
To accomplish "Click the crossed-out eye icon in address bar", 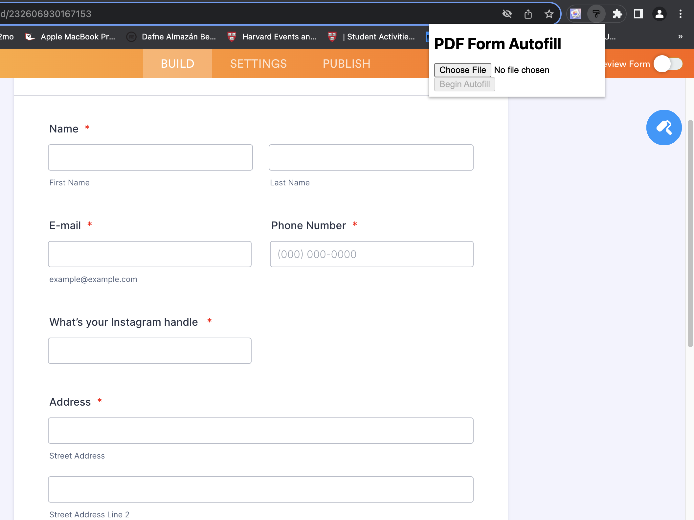I will point(507,14).
